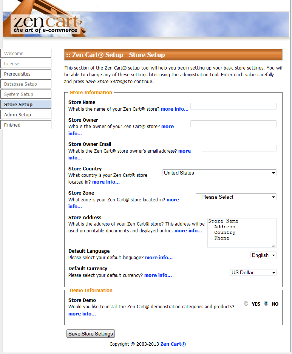Click into the Store Owner text box
Image resolution: width=292 pixels, height=354 pixels.
click(x=233, y=124)
